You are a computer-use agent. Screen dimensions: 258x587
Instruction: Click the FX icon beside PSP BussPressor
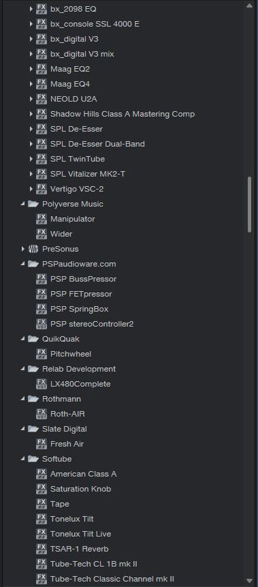click(x=42, y=279)
